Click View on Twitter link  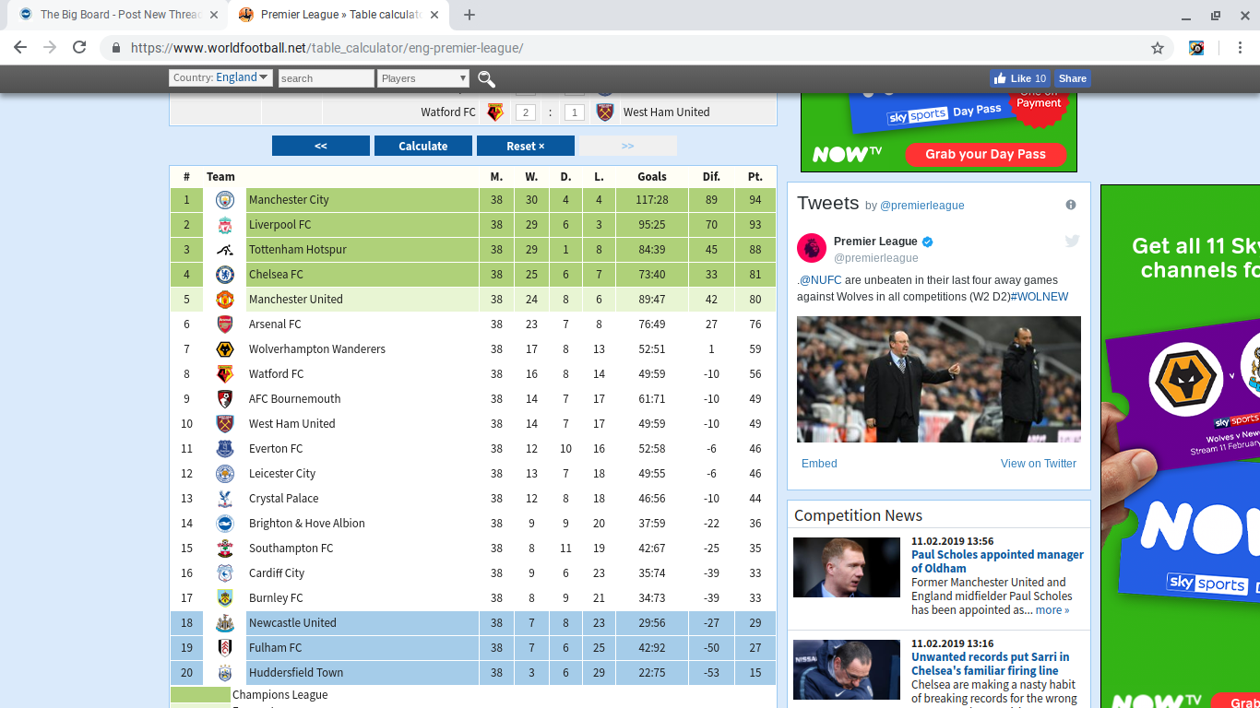click(1039, 464)
